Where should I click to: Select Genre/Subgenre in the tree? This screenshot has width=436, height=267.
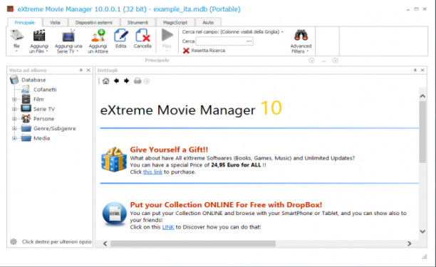click(x=55, y=128)
